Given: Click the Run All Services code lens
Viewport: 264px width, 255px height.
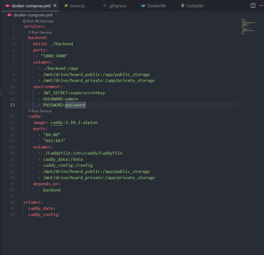Looking at the screenshot, I should tap(40, 21).
